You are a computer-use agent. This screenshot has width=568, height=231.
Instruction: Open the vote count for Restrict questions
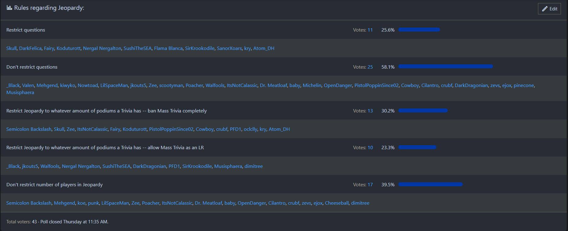click(370, 30)
